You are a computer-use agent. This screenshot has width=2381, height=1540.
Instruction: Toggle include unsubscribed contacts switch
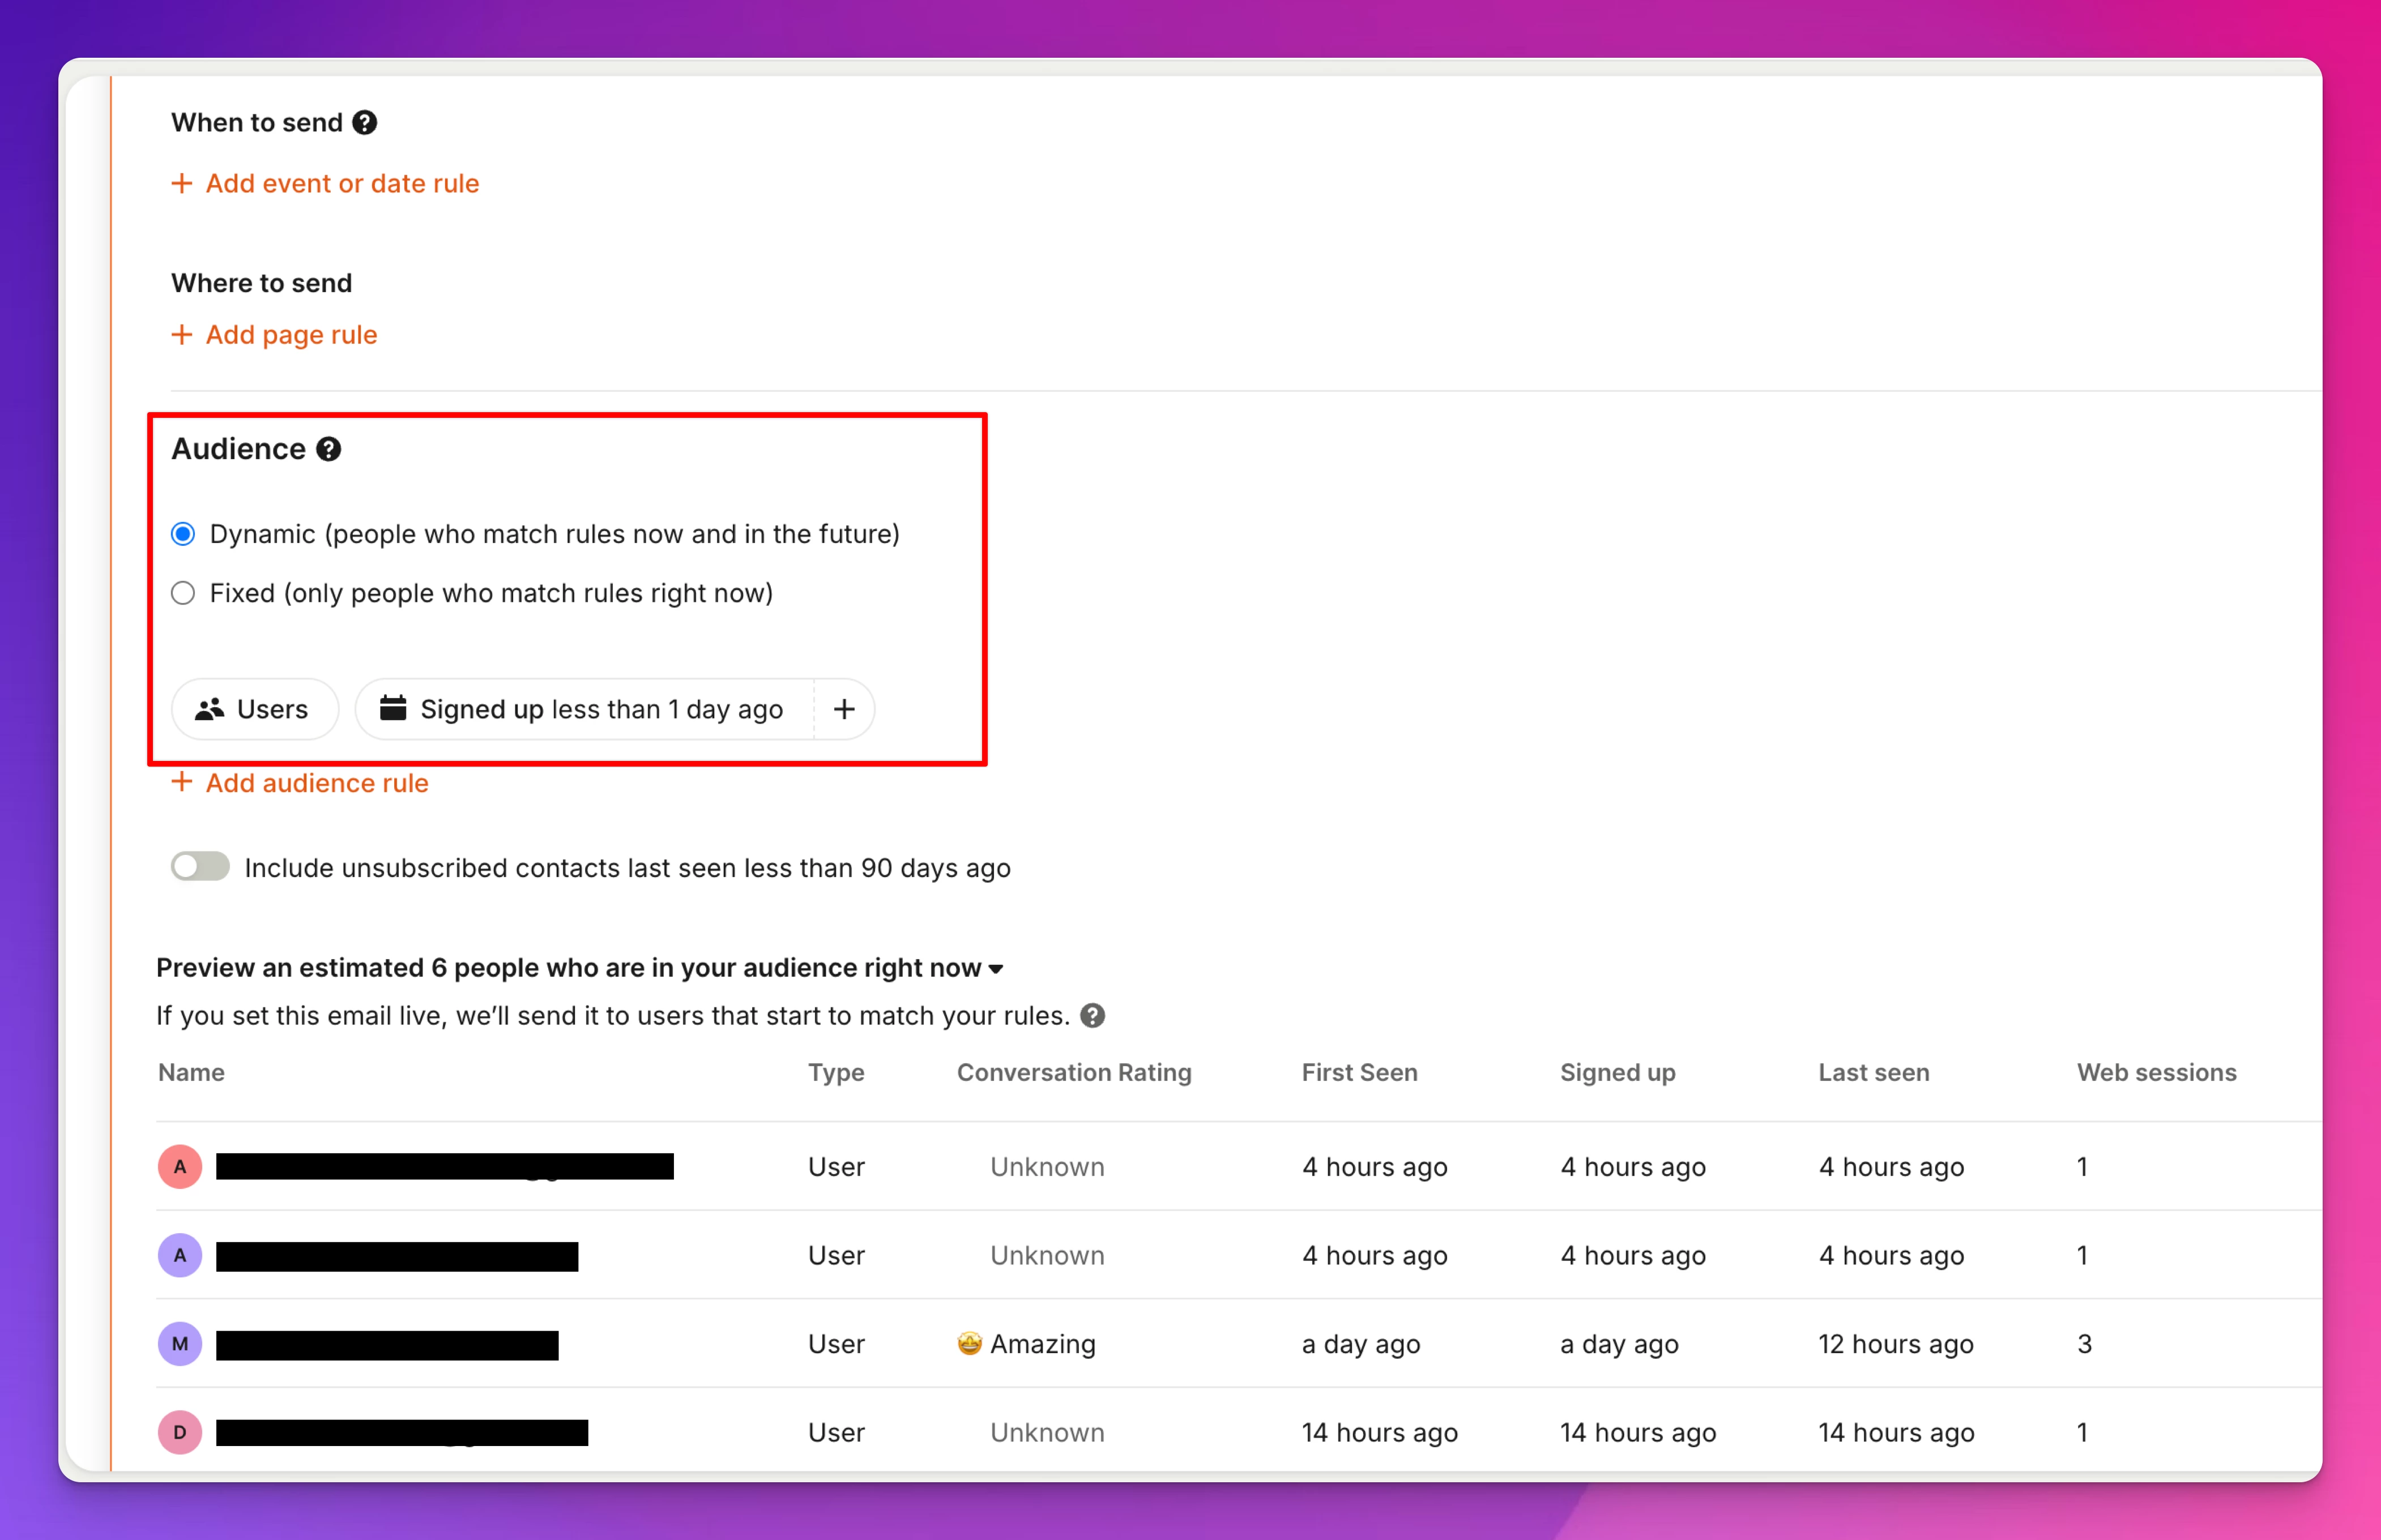coord(200,866)
